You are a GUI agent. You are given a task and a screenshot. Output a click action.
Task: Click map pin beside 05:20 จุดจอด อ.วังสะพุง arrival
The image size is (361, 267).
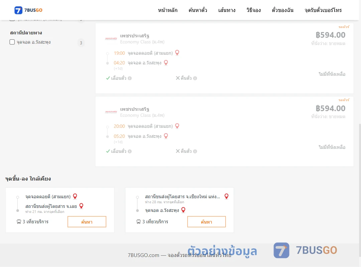coord(166,136)
